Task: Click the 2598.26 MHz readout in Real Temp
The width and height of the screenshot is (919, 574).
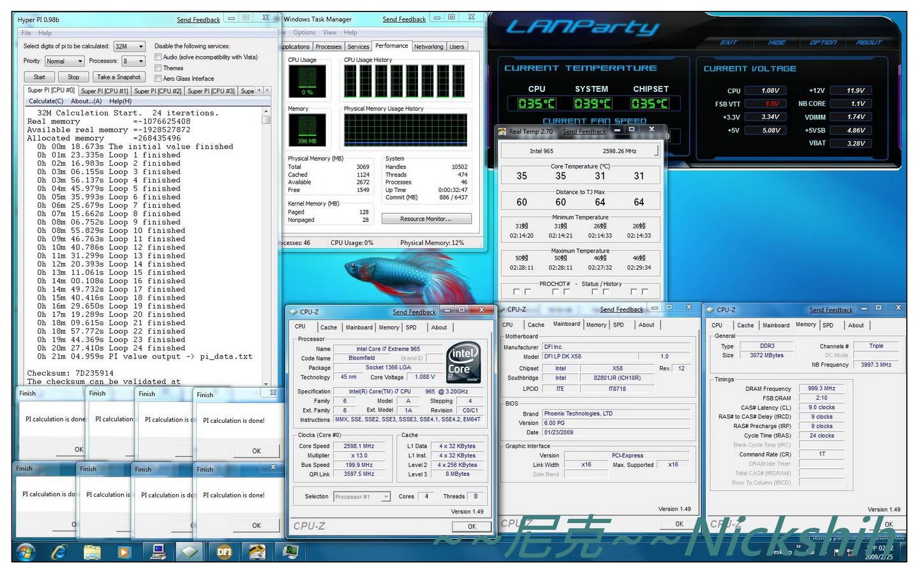Action: [x=619, y=151]
